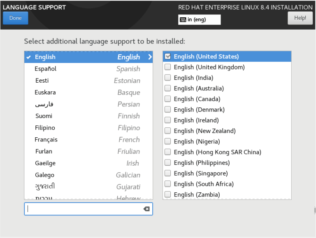Select Français (French) in language list
This screenshot has width=316, height=238.
coord(88,139)
